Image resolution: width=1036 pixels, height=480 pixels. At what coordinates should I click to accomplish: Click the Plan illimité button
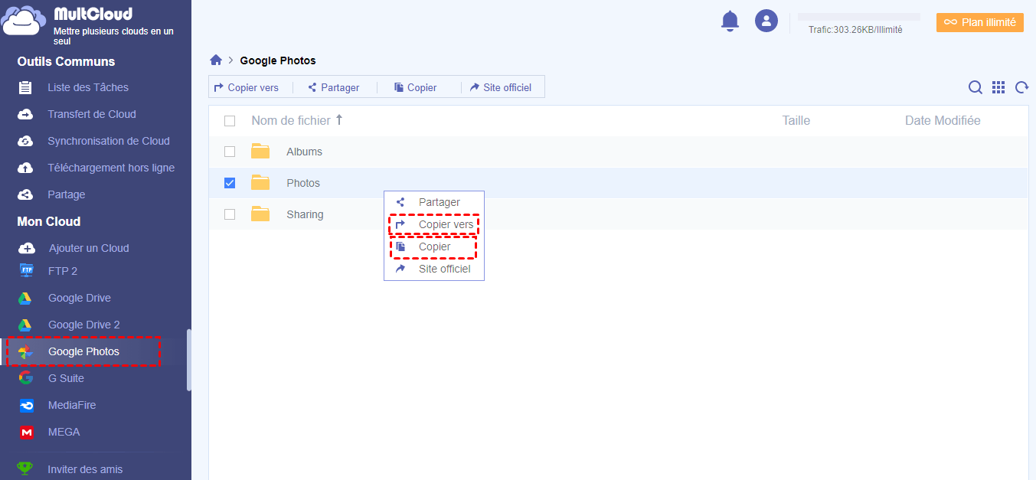pos(980,22)
